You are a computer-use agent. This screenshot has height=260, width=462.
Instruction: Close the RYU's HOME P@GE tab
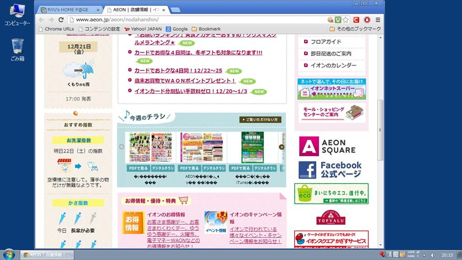point(98,10)
